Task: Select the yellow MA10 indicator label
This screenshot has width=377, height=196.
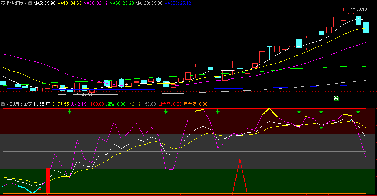Action: coord(69,3)
